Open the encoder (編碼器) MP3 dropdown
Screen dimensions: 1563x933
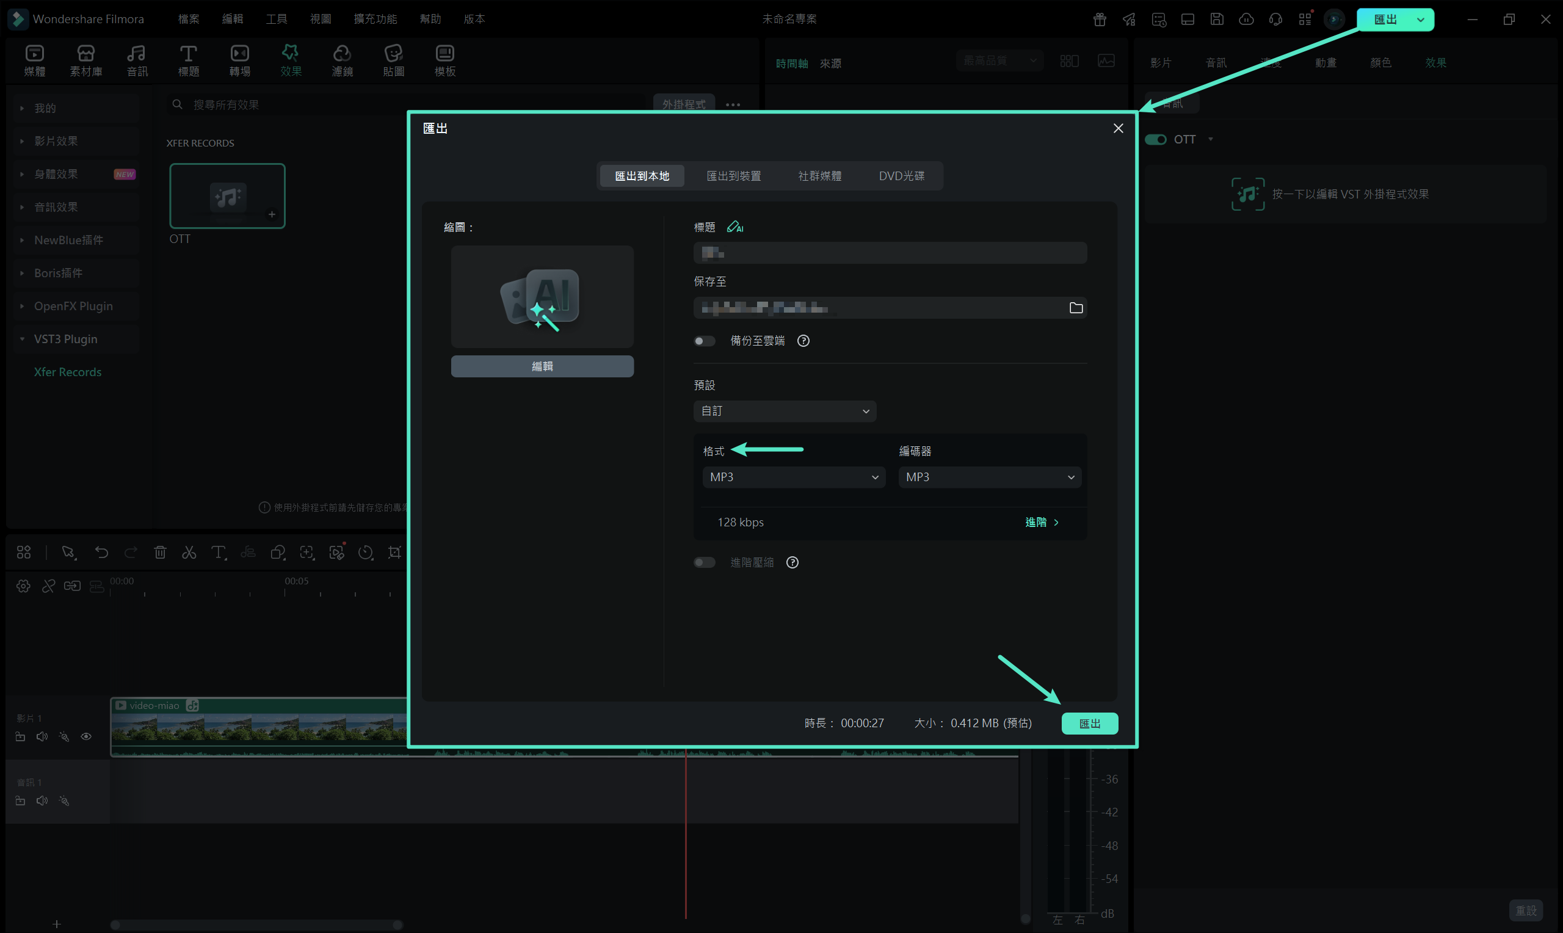[x=989, y=477]
